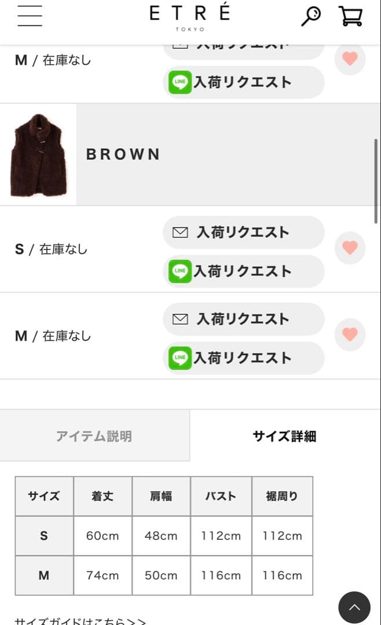Open the hamburger menu
Image resolution: width=381 pixels, height=625 pixels.
(30, 16)
